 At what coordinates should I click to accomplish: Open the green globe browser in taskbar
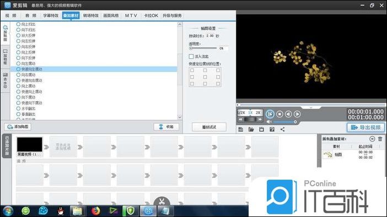26,211
